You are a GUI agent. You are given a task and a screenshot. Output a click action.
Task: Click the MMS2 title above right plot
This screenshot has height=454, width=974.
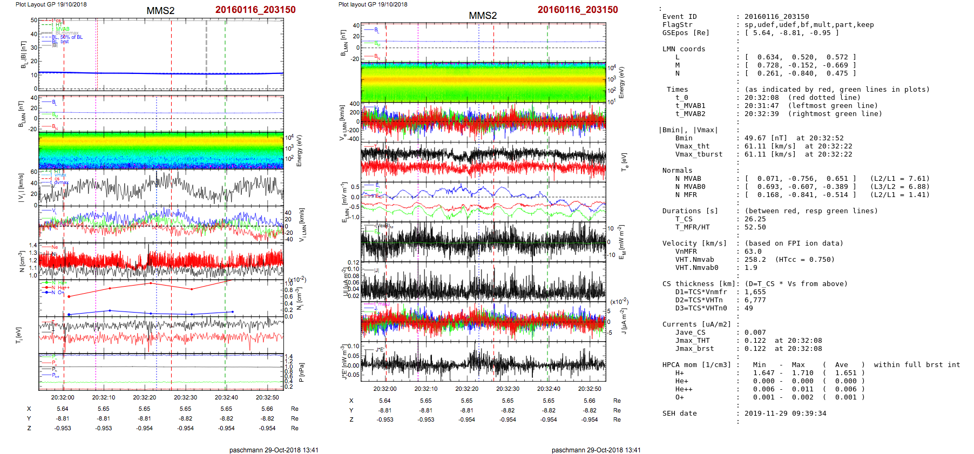pos(482,16)
